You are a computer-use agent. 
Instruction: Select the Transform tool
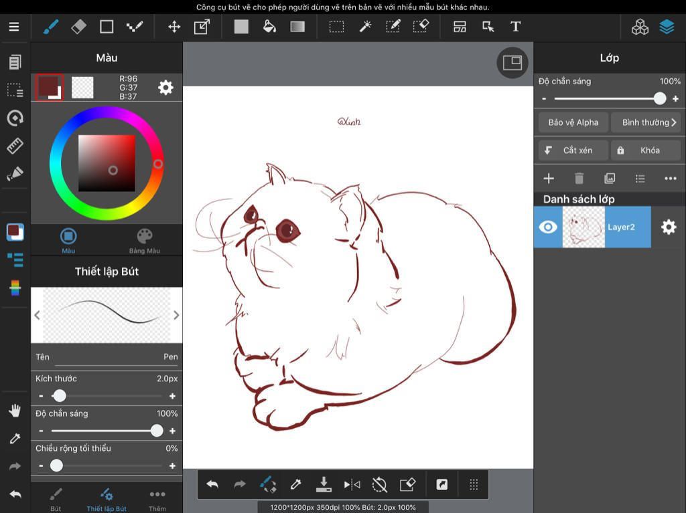202,27
